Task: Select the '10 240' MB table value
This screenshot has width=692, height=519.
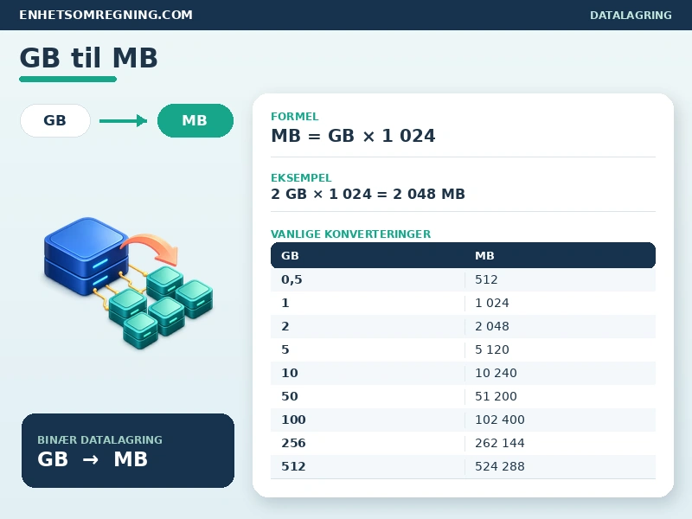Action: (x=496, y=373)
